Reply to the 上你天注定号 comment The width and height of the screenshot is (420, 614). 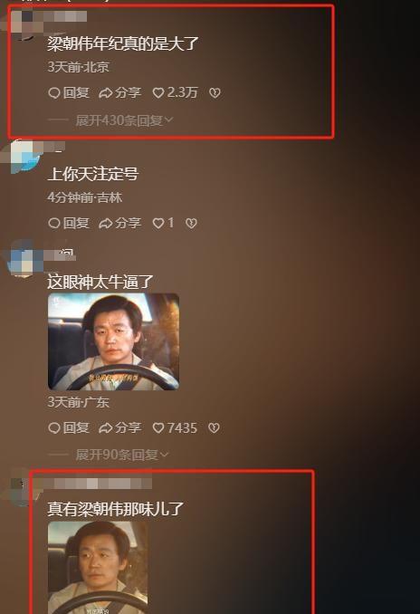click(x=69, y=223)
